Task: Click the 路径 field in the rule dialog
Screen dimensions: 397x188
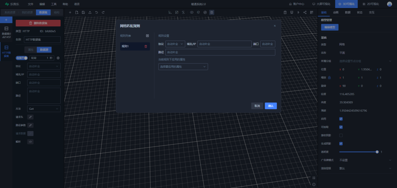Action: 220,53
